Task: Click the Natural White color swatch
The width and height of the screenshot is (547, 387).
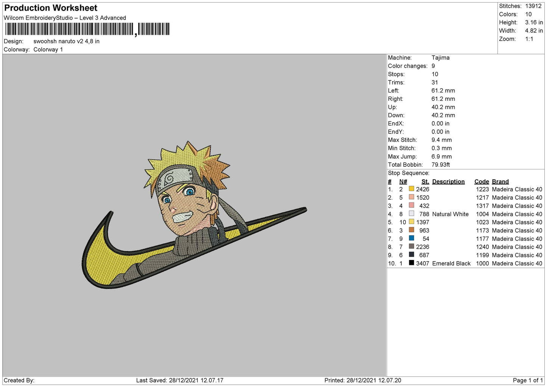Action: (411, 214)
